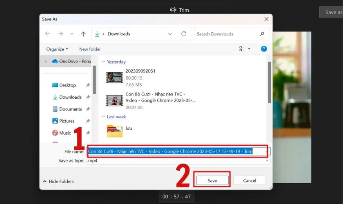343x204 pixels.
Task: Click the sidebar navigation scrollbar
Action: (x=94, y=80)
